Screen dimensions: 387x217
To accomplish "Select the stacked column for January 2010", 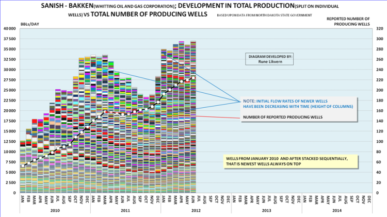I will [x=23, y=168].
